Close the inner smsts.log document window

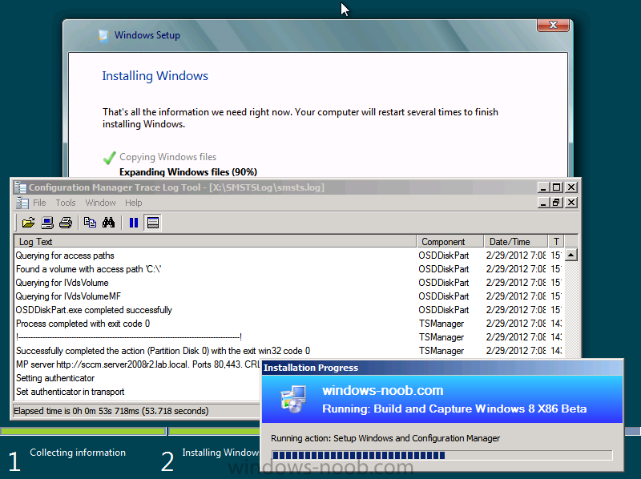click(571, 203)
